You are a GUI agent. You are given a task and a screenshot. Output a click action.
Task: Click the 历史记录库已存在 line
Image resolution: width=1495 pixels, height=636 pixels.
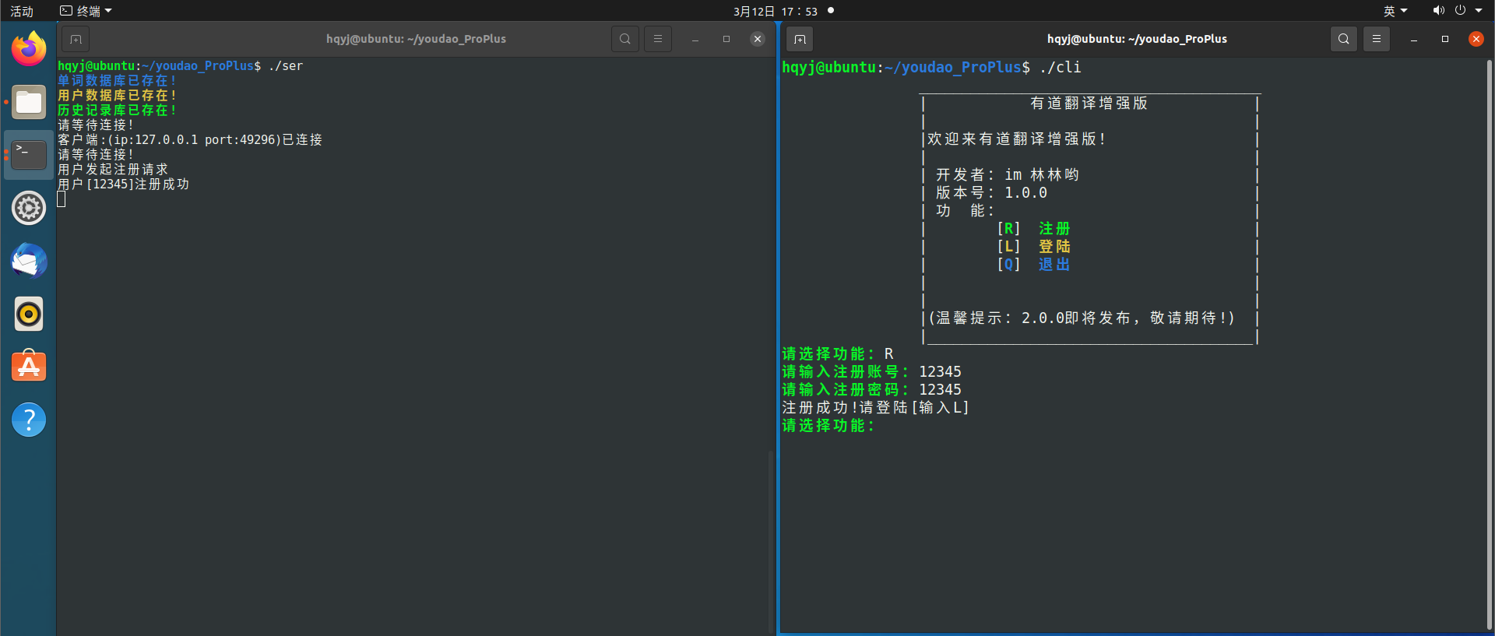[x=117, y=111]
